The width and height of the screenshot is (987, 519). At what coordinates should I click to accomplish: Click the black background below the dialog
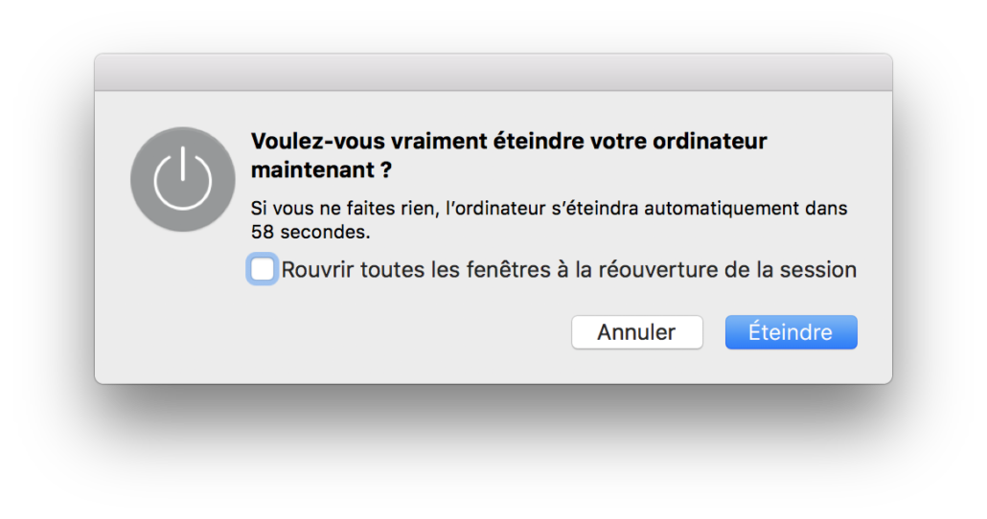pyautogui.click(x=493, y=452)
